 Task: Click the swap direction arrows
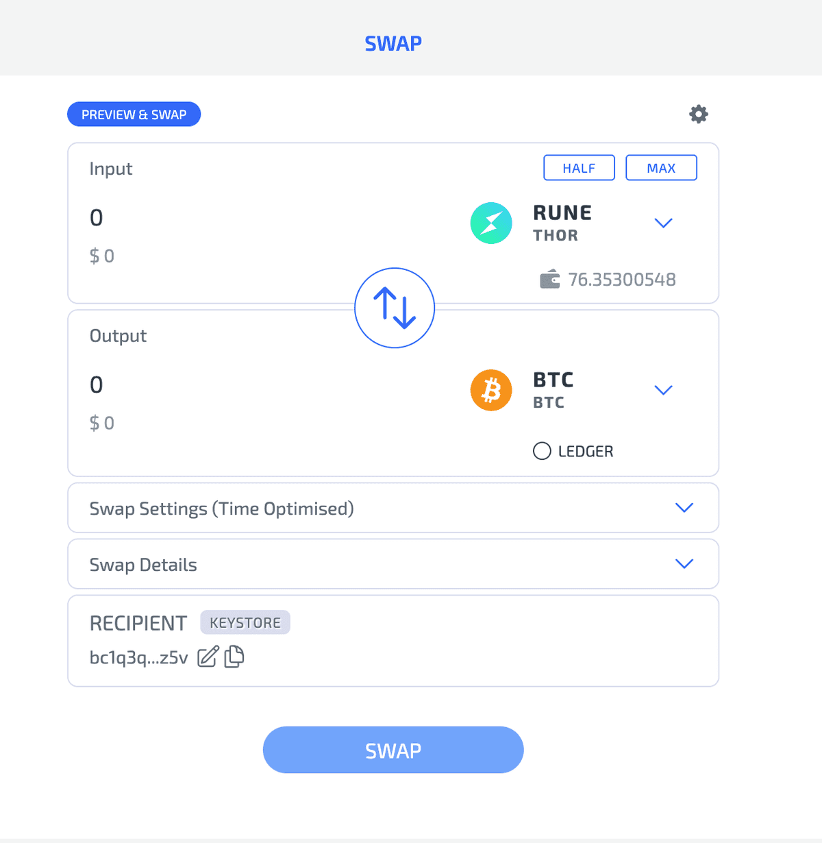(x=395, y=307)
